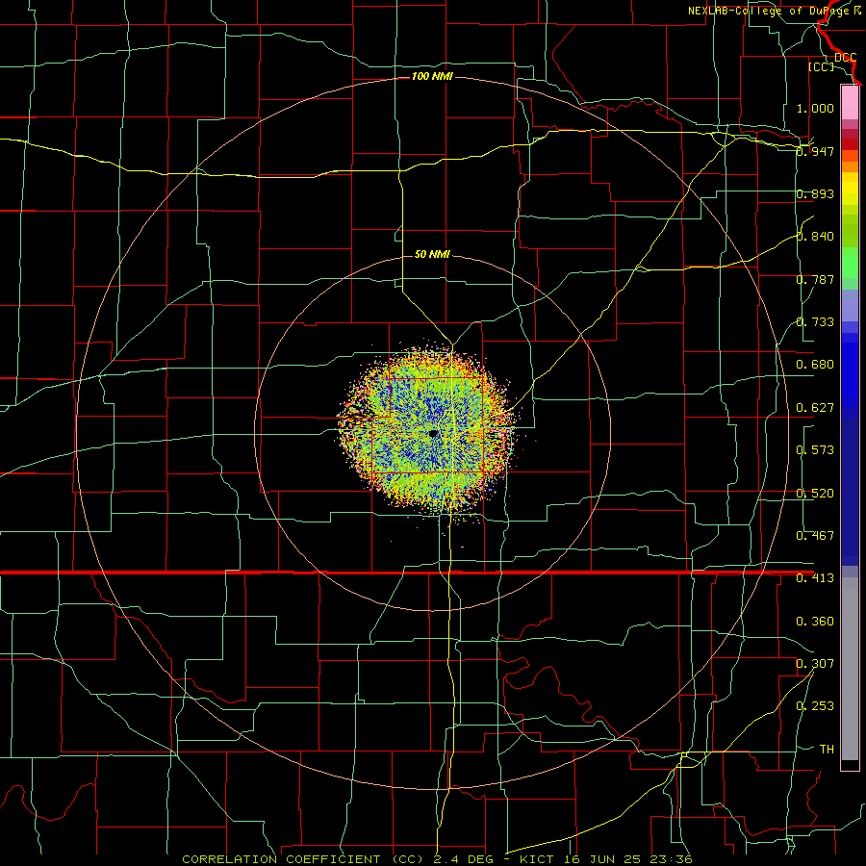This screenshot has width=866, height=866.
Task: Click the 0.467 color scale value
Action: click(x=815, y=536)
